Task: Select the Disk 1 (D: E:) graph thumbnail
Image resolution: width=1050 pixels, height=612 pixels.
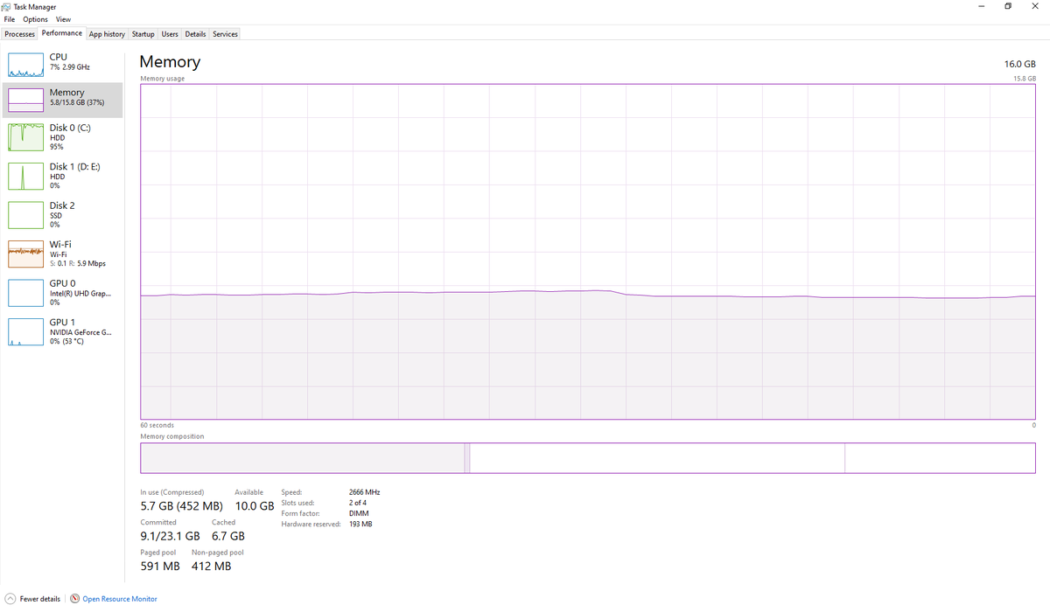Action: coord(26,176)
